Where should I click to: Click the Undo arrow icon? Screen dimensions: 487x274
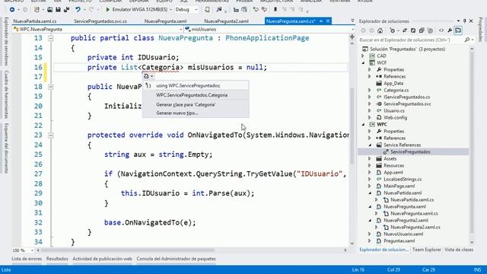tap(78, 10)
